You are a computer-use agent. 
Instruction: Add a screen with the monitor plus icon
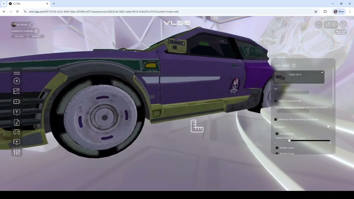pyautogui.click(x=17, y=142)
